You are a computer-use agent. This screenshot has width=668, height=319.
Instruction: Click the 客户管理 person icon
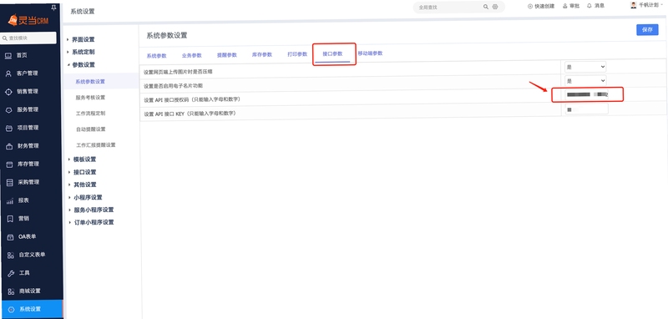point(8,73)
